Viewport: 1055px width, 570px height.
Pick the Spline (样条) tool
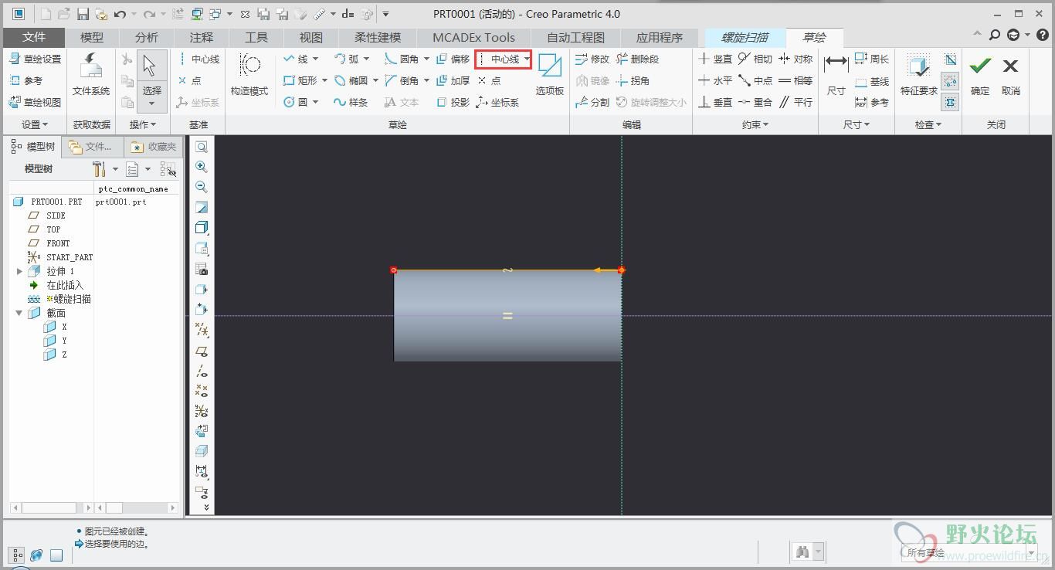(351, 102)
